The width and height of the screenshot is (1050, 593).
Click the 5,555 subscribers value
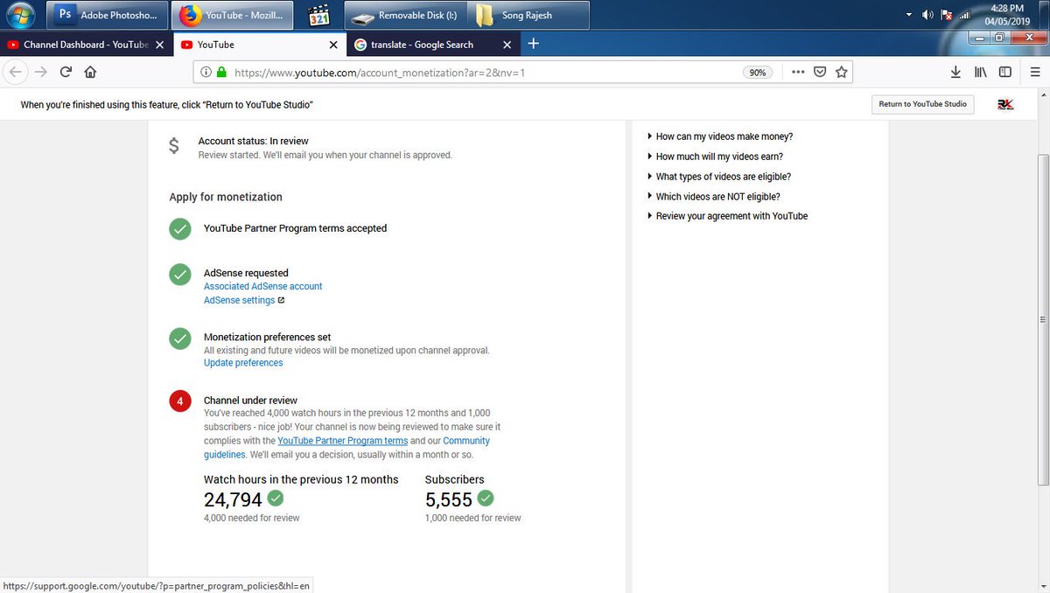pos(449,499)
